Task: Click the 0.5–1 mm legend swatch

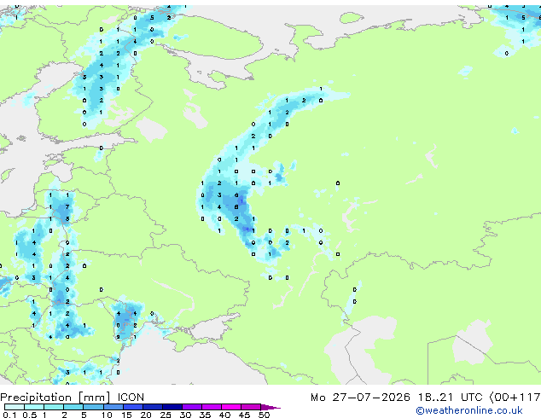Action: 34,407
